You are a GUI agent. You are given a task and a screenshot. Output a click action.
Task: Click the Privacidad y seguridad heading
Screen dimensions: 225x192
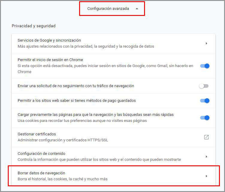coord(34,26)
